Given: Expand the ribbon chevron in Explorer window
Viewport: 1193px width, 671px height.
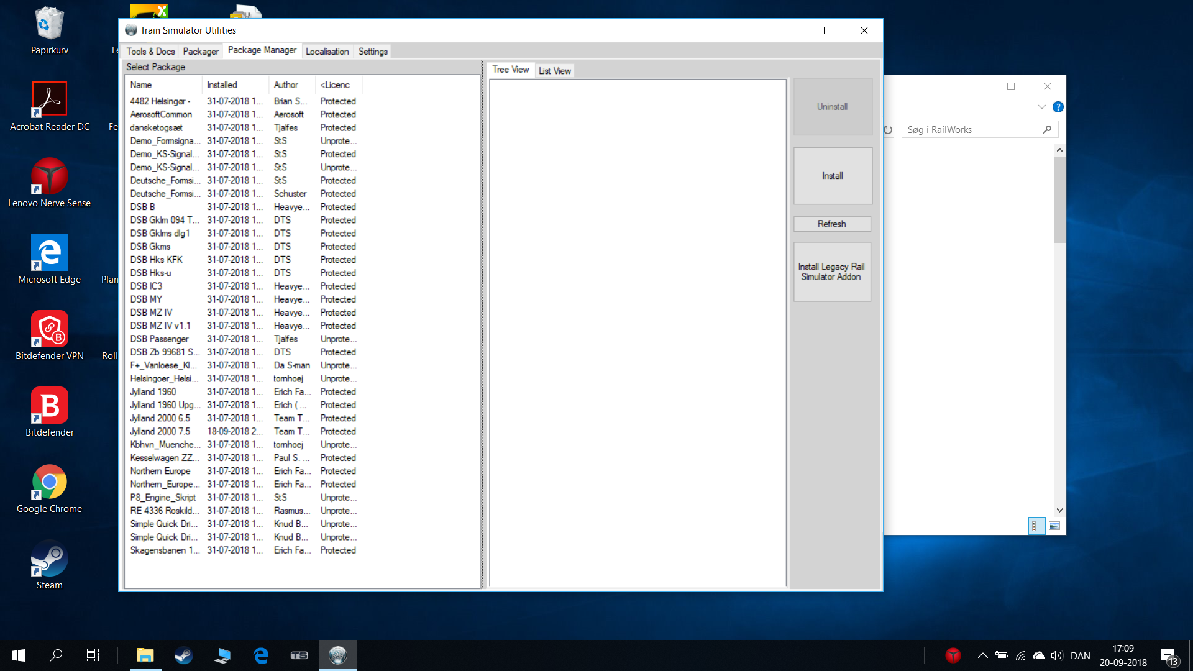Looking at the screenshot, I should click(1041, 107).
